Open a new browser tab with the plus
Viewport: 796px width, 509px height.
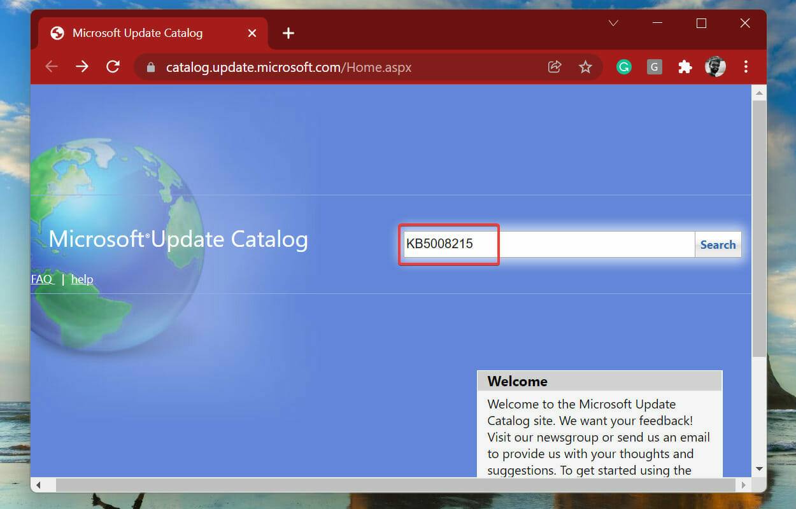[x=288, y=33]
